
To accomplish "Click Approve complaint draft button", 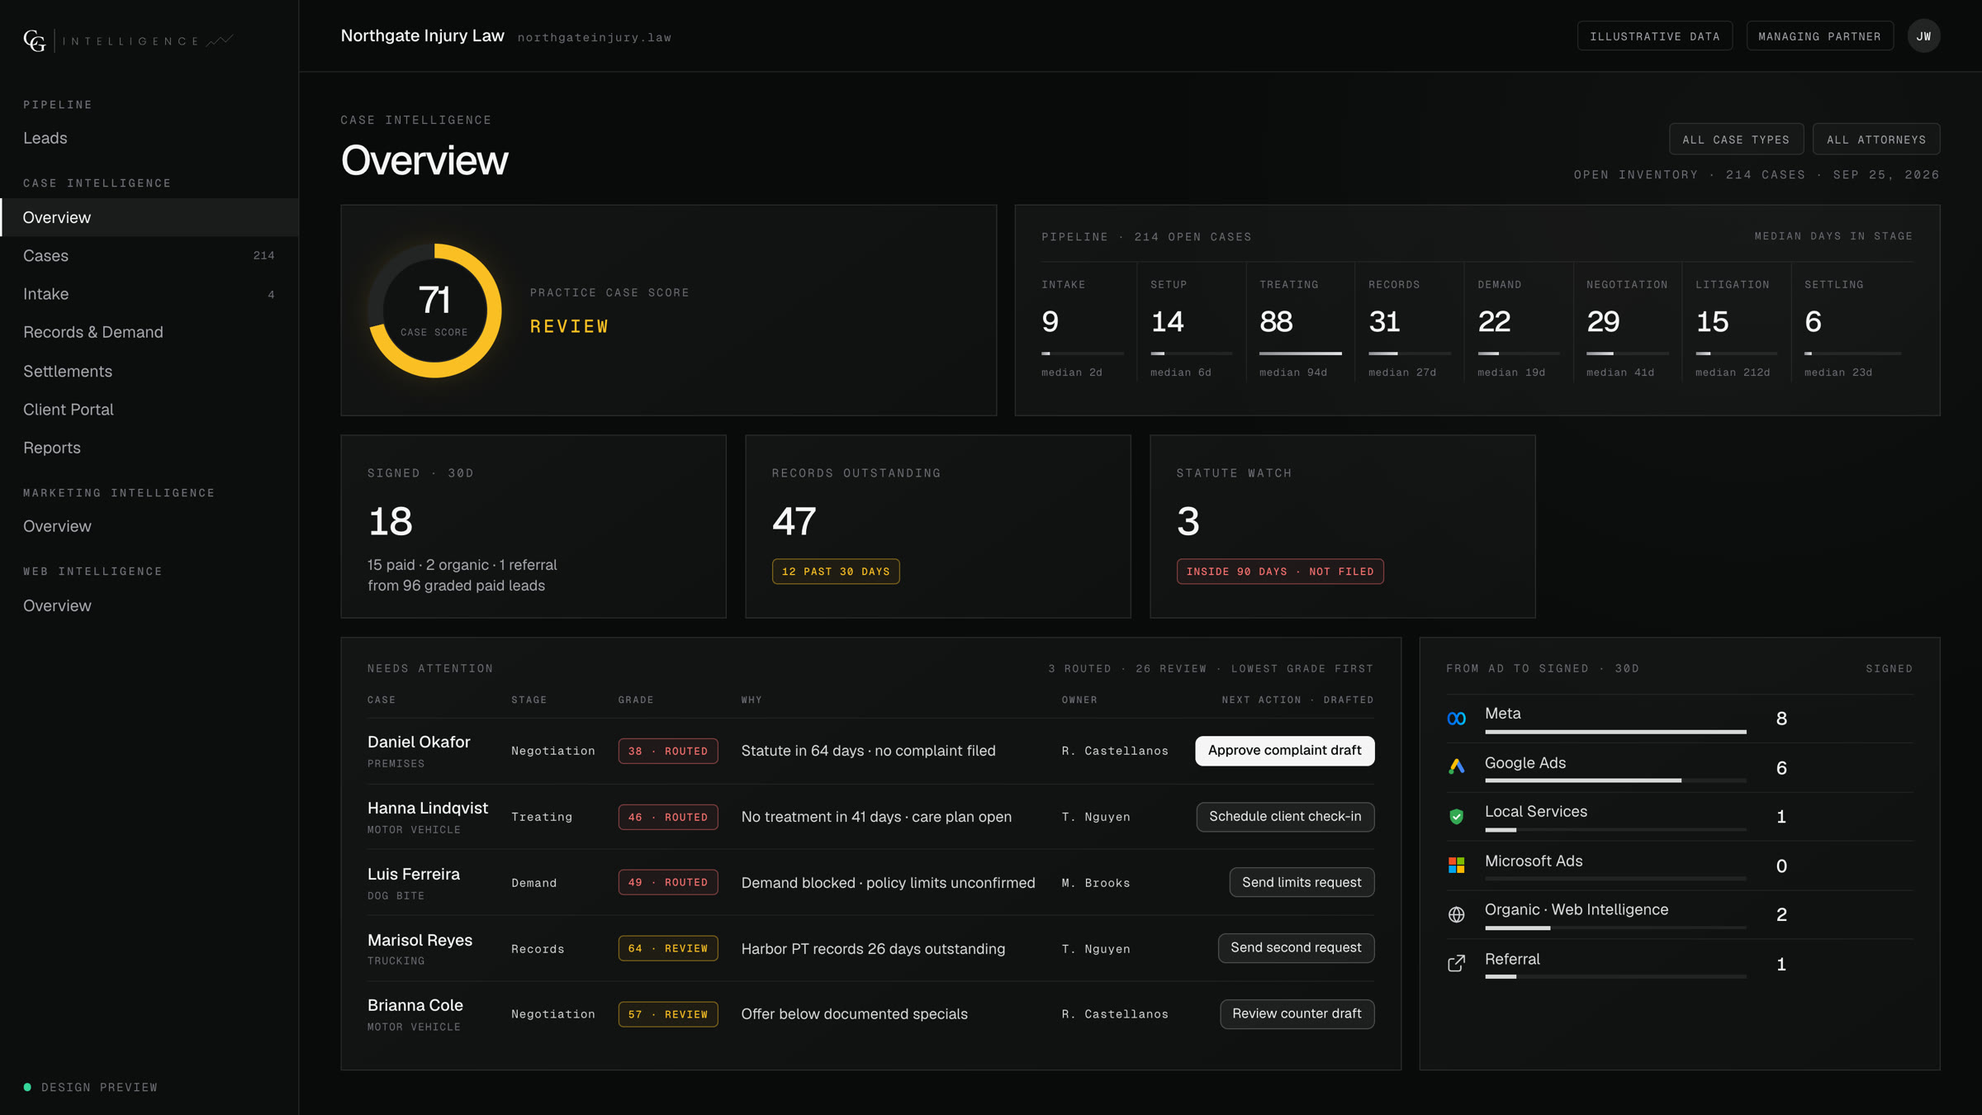I will point(1284,750).
